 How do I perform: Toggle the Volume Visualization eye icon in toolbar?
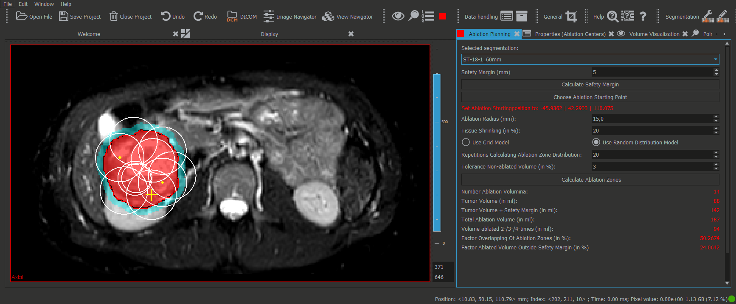click(398, 17)
